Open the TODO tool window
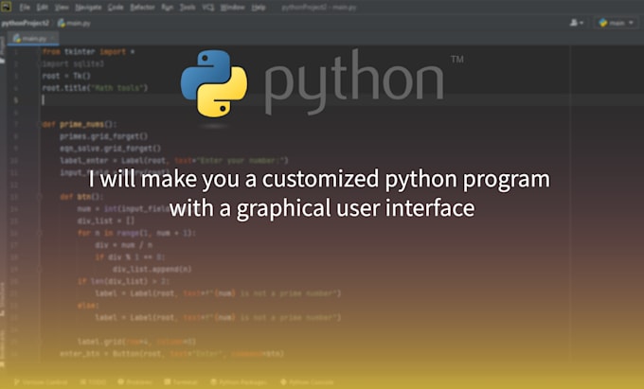 point(93,382)
